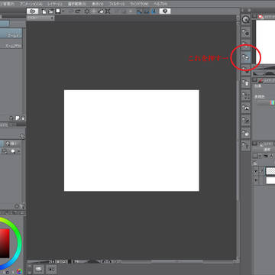
Task: Open the フィルター menu
Action: (x=117, y=4)
